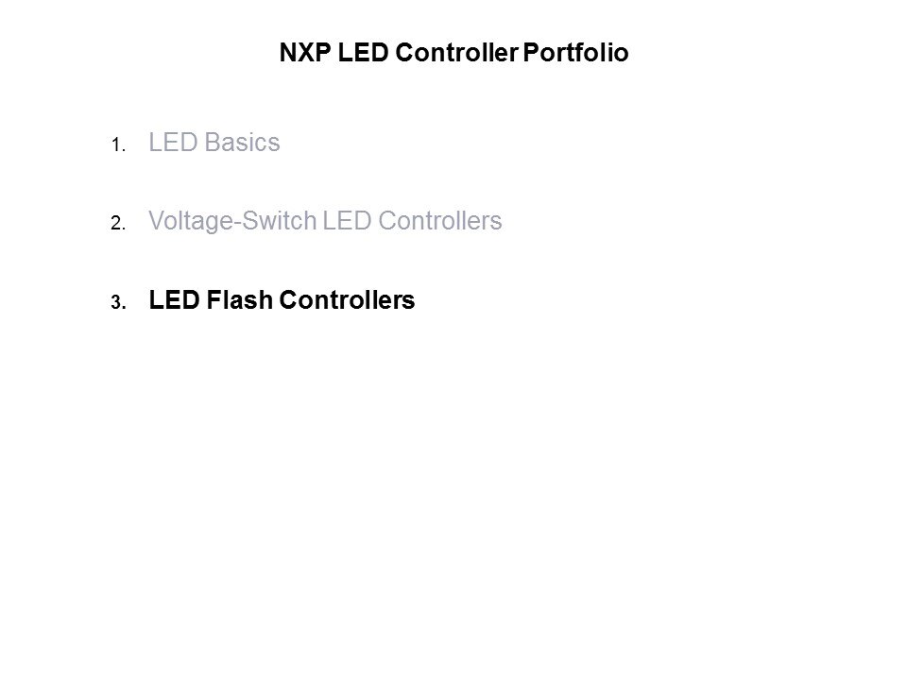Click the word NXP in the title
The image size is (907, 680).
[302, 54]
